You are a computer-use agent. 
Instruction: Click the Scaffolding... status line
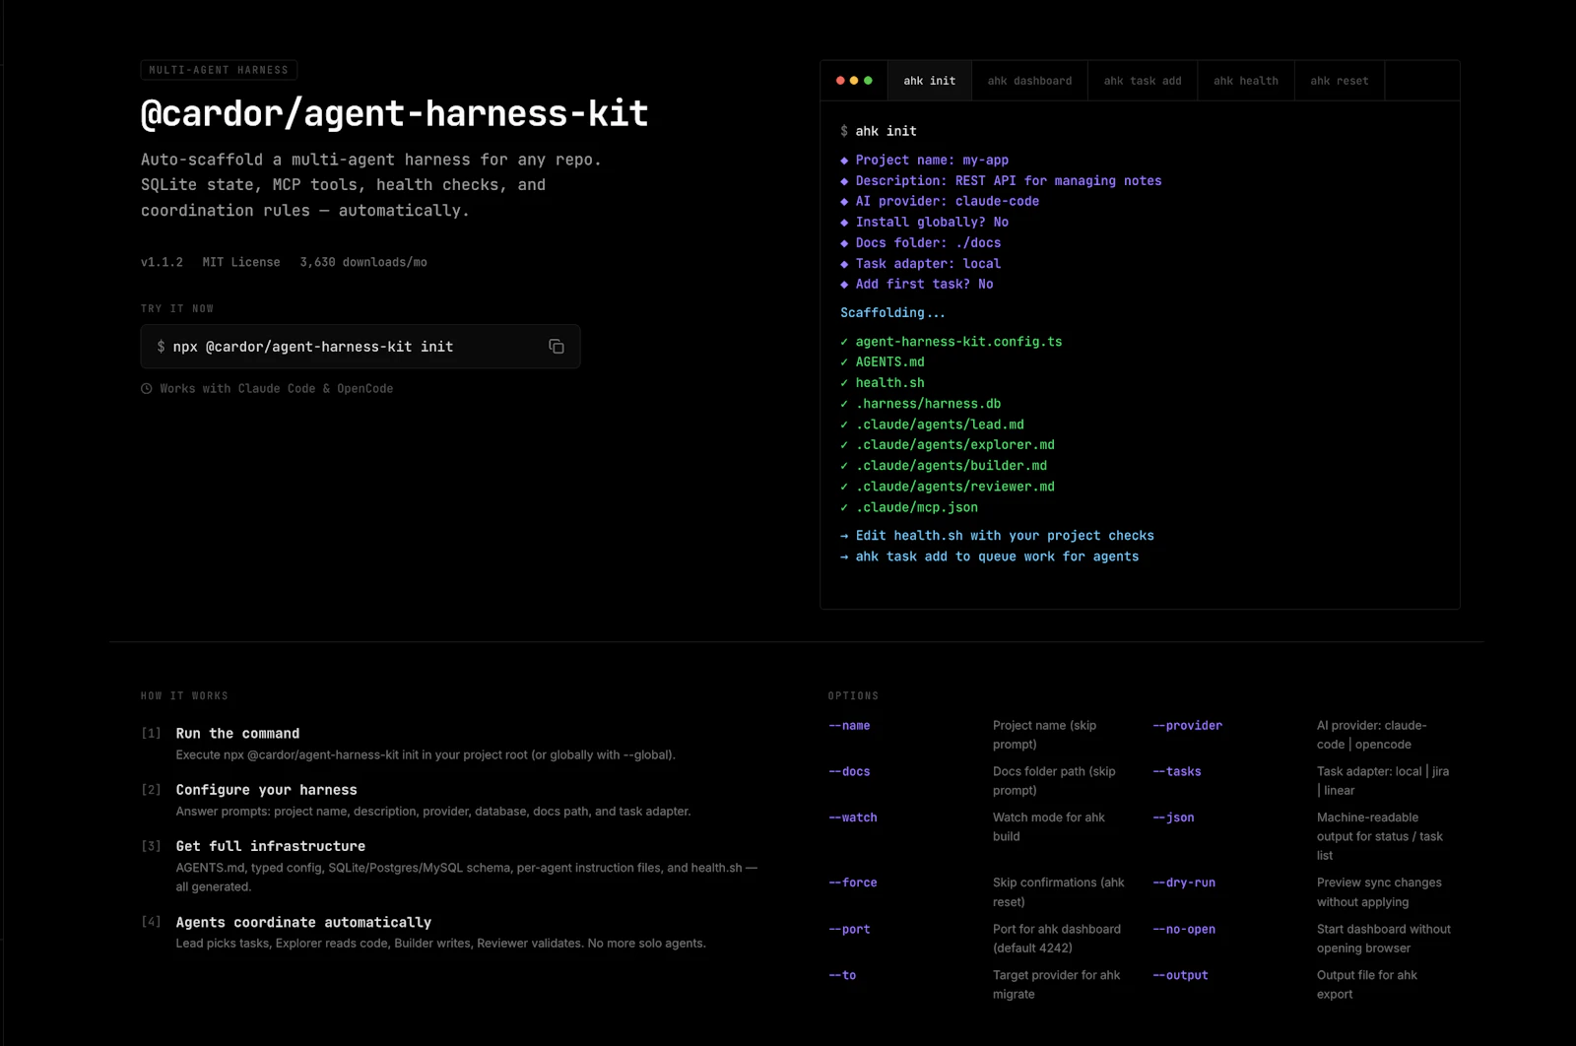pos(892,313)
